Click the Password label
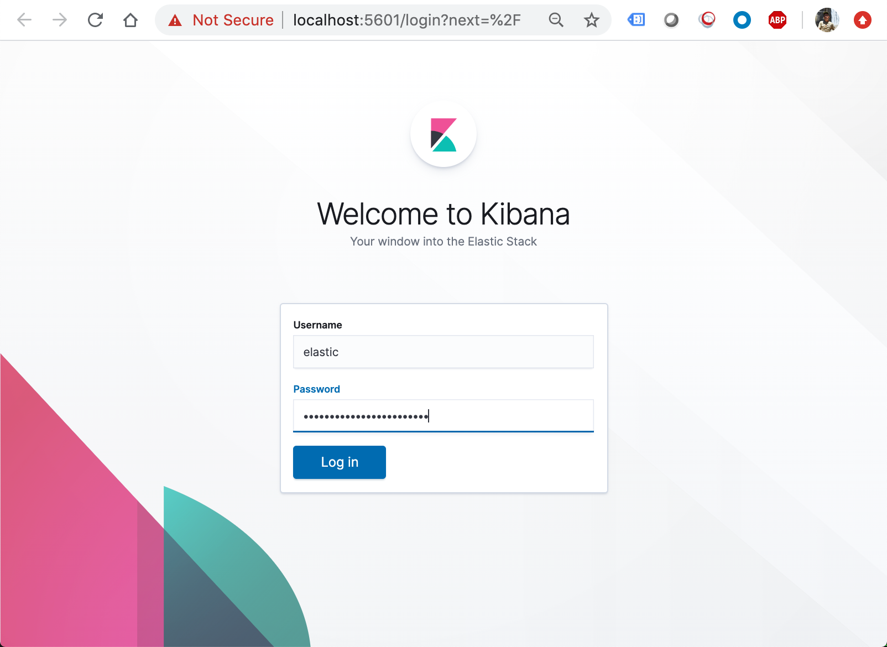887x647 pixels. click(x=316, y=389)
